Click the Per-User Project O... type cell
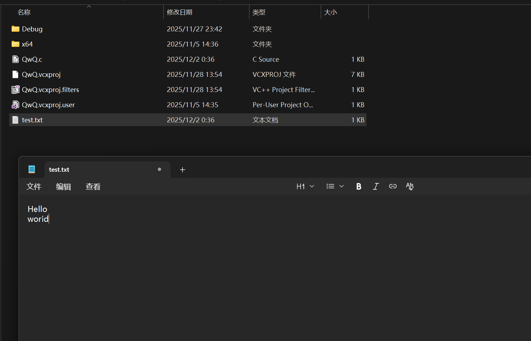531x341 pixels. [x=283, y=105]
